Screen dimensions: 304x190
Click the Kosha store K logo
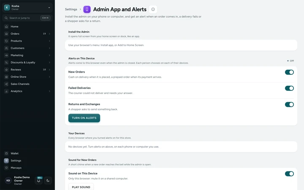7,7
